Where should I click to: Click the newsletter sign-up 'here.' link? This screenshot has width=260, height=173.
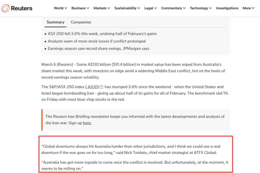click(x=87, y=123)
